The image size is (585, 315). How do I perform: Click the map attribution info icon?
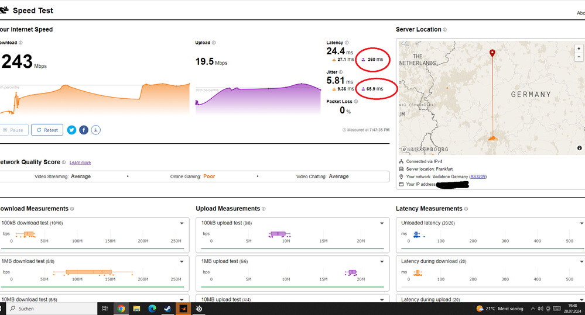[579, 148]
